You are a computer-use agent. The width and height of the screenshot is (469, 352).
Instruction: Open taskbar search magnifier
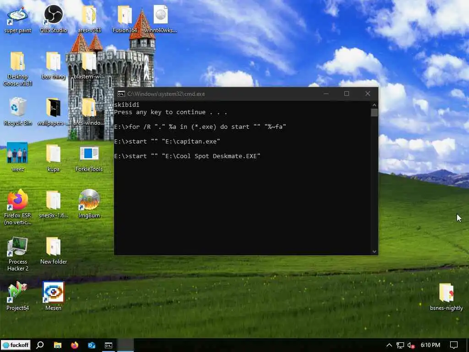pos(40,345)
